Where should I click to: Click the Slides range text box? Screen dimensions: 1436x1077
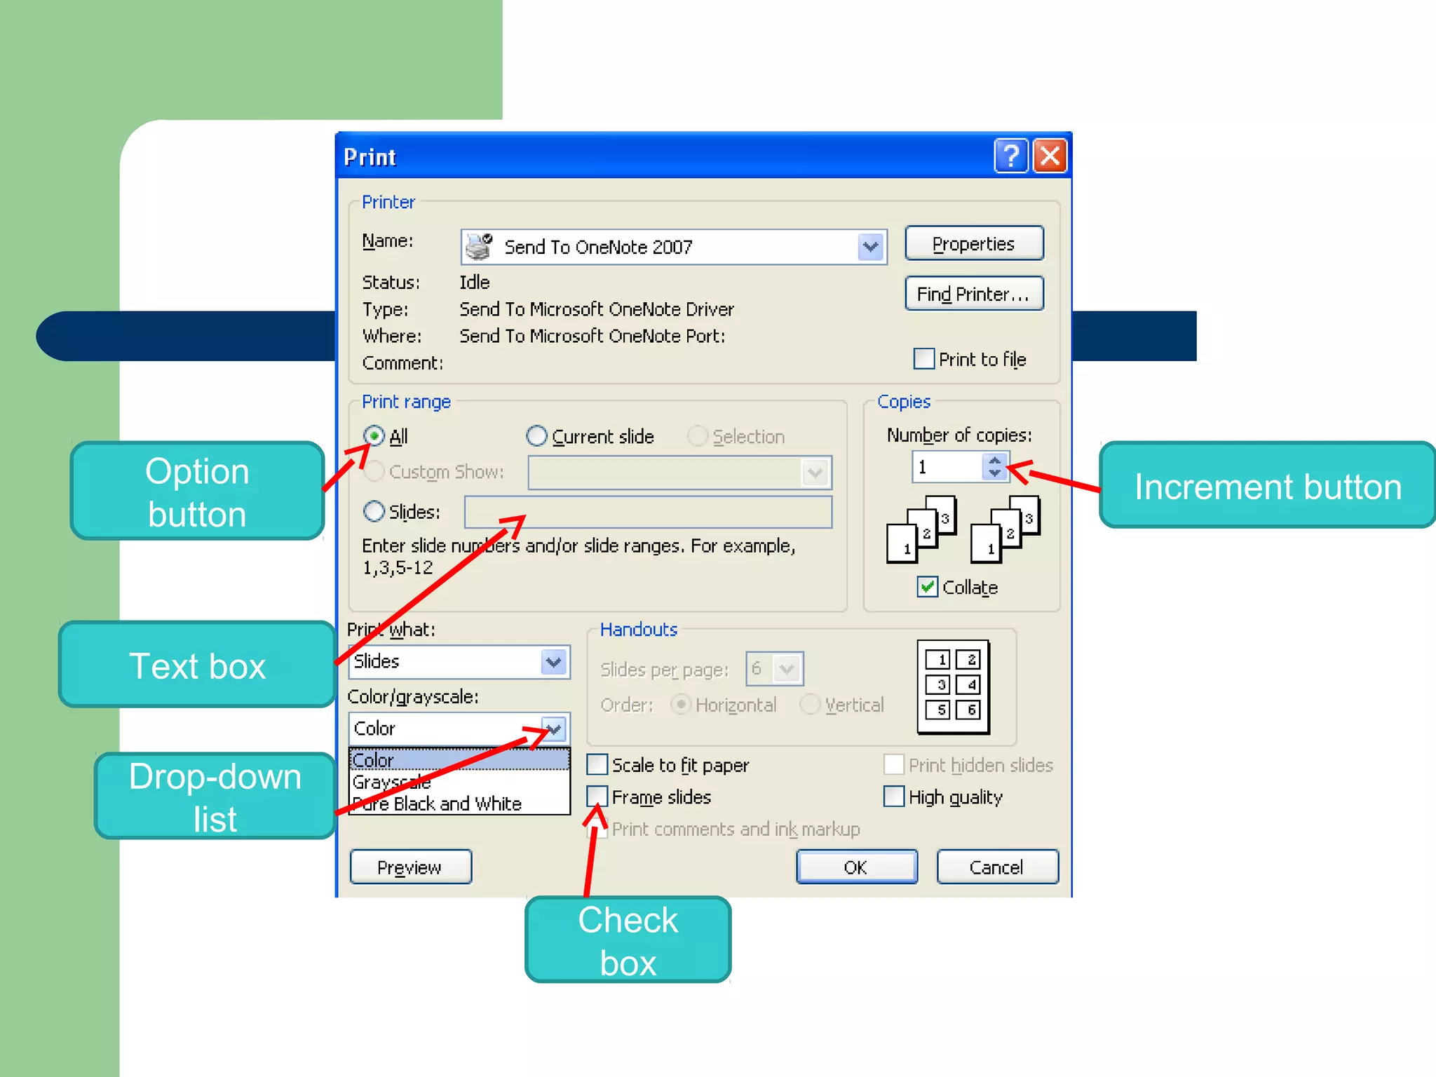(648, 512)
